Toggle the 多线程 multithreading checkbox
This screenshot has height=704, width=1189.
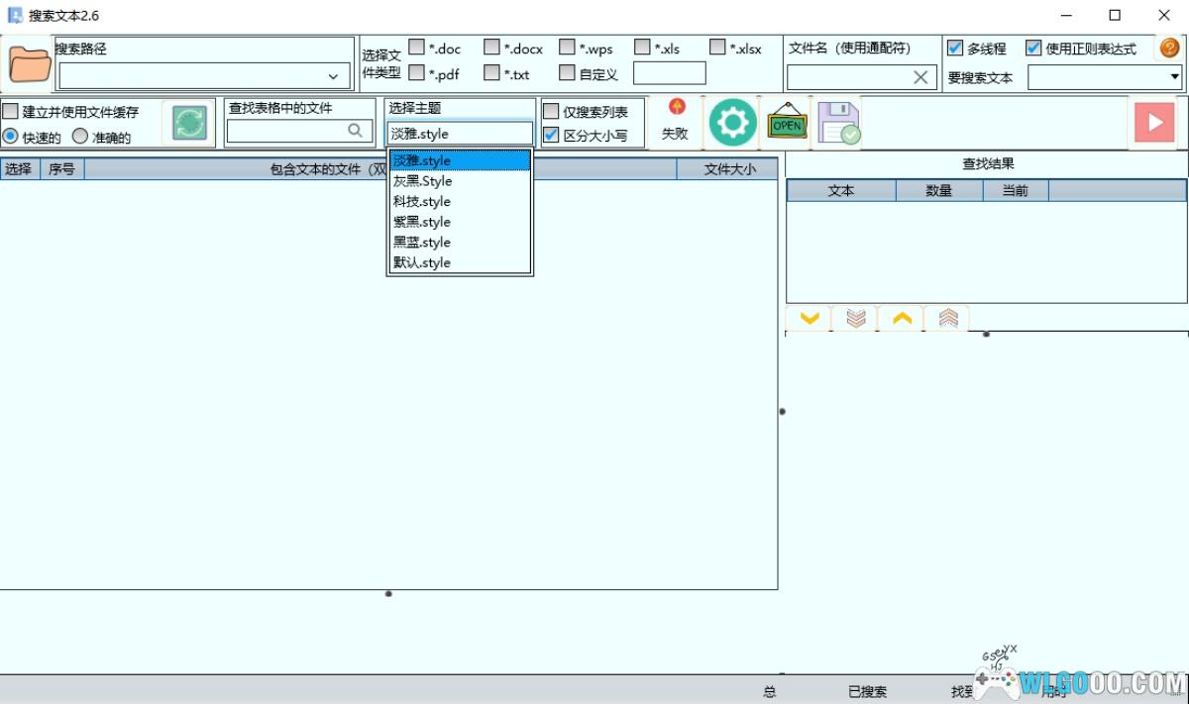[955, 48]
